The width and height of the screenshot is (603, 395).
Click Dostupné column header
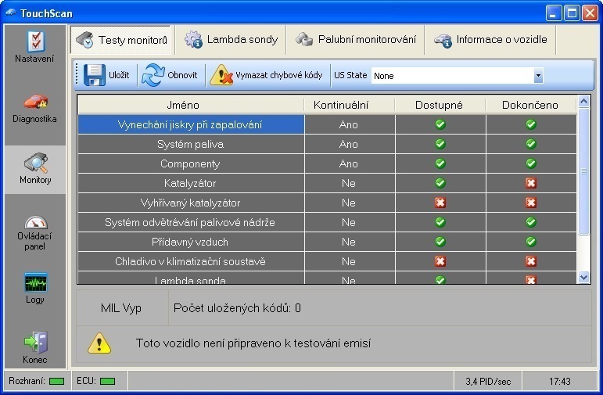tap(440, 105)
